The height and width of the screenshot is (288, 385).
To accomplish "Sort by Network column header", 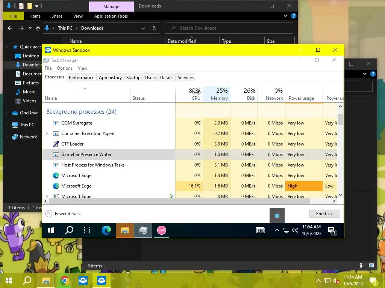I will point(272,94).
